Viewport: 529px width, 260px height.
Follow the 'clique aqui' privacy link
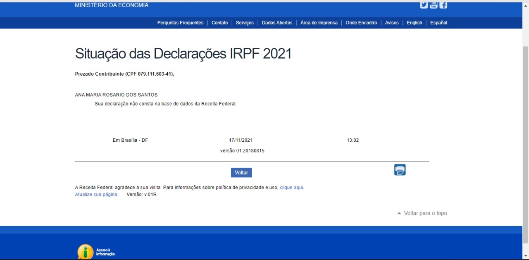[291, 188]
